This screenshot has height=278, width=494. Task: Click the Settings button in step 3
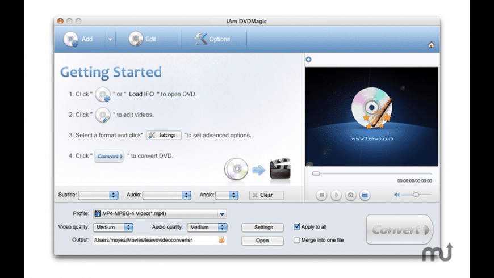click(x=164, y=136)
